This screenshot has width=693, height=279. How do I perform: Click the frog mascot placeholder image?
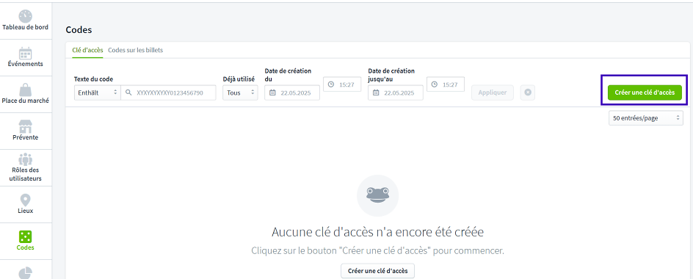(378, 195)
